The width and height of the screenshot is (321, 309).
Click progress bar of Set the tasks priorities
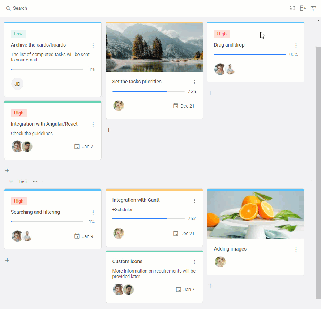149,91
